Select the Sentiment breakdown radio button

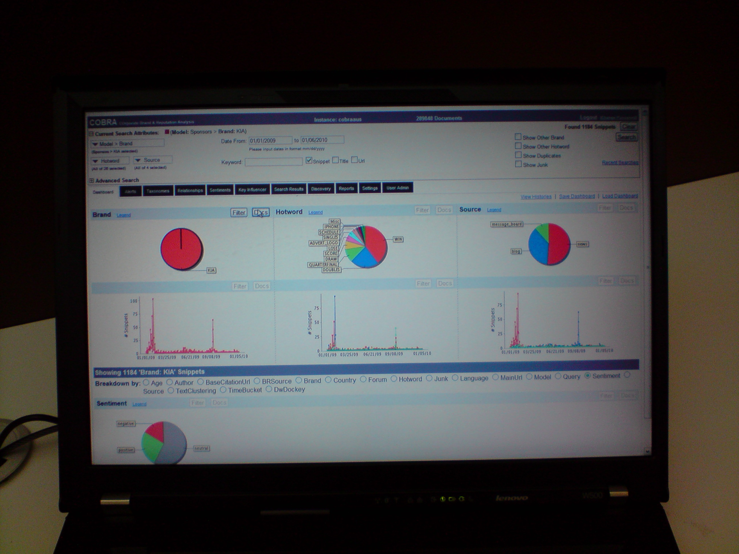[x=587, y=376]
